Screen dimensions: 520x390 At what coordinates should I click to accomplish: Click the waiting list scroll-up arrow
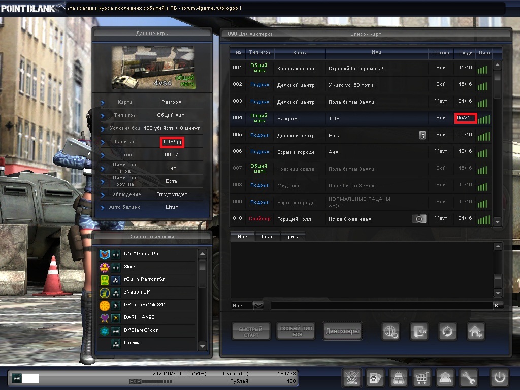pos(202,254)
